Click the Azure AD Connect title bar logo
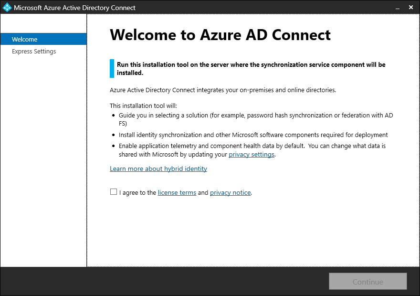This screenshot has height=296, width=420. [x=7, y=7]
